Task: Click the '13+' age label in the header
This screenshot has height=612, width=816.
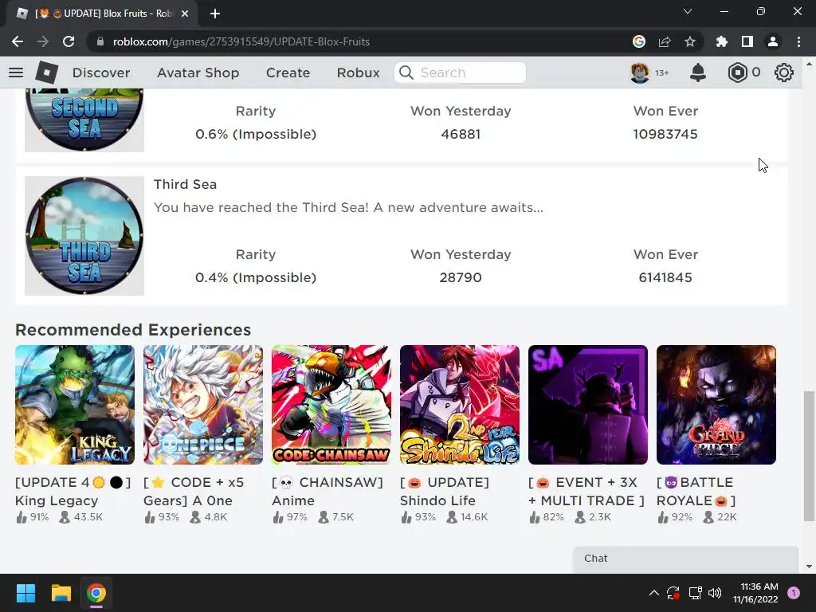Action: (x=662, y=73)
